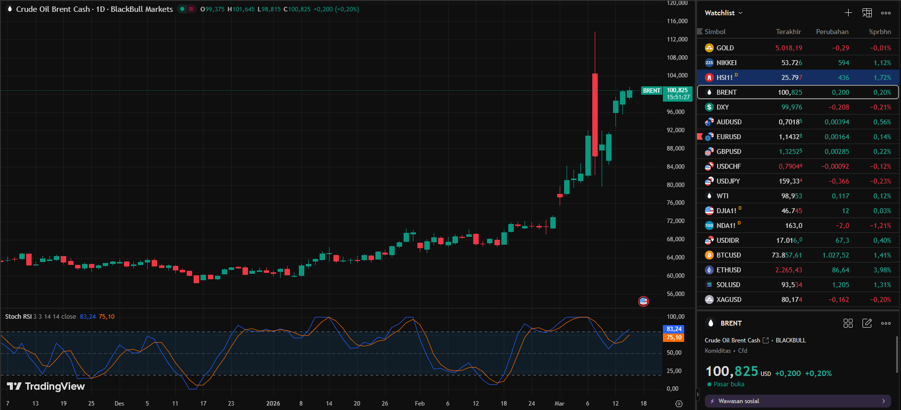Click the US flag economic event marker
Screen dimensions: 901x410
(643, 301)
